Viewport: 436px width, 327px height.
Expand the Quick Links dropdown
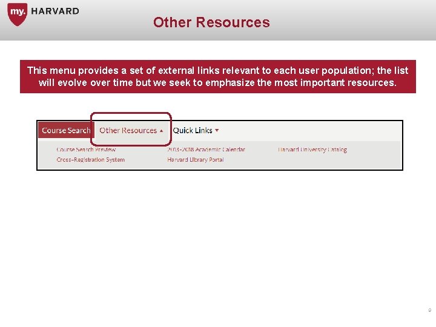point(196,130)
